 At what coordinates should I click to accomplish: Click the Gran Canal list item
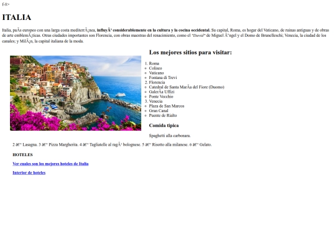click(x=159, y=111)
